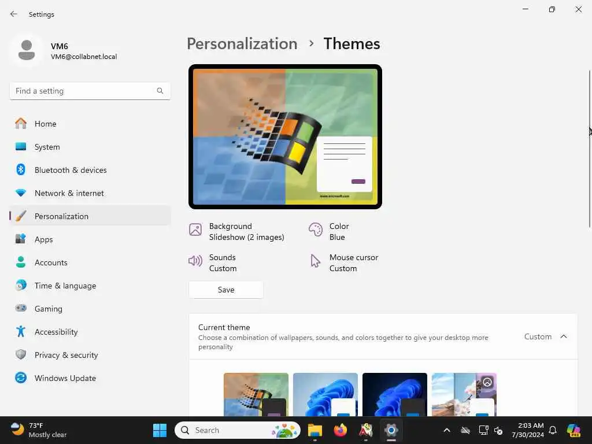Show hidden system tray icons

(447, 430)
